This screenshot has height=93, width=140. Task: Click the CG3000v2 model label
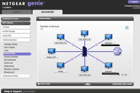point(7,8)
